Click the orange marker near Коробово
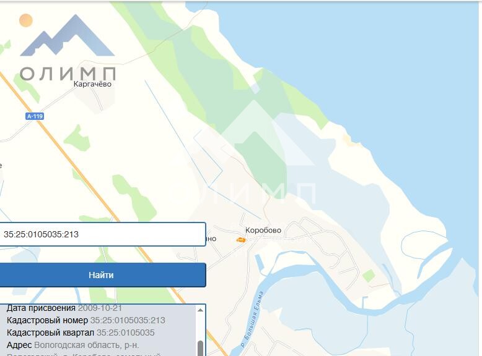This screenshot has width=482, height=356. tap(241, 240)
